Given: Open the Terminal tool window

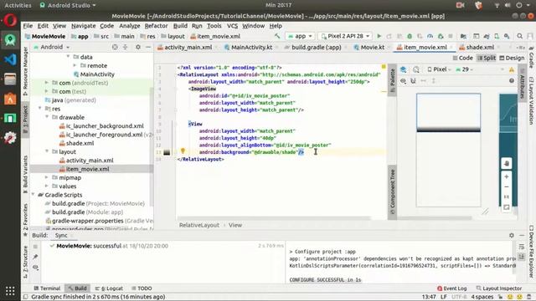Looking at the screenshot, I should point(47,288).
